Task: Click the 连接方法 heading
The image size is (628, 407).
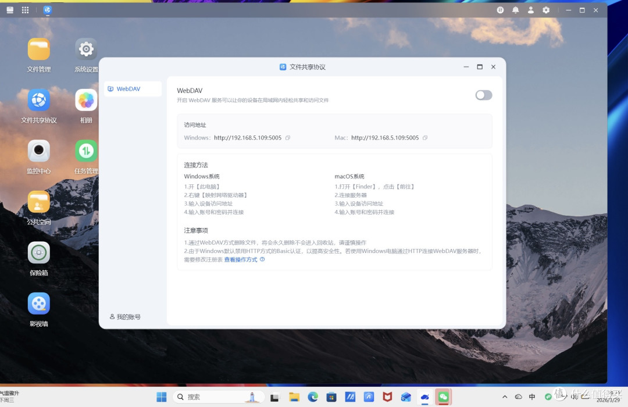Action: 196,165
